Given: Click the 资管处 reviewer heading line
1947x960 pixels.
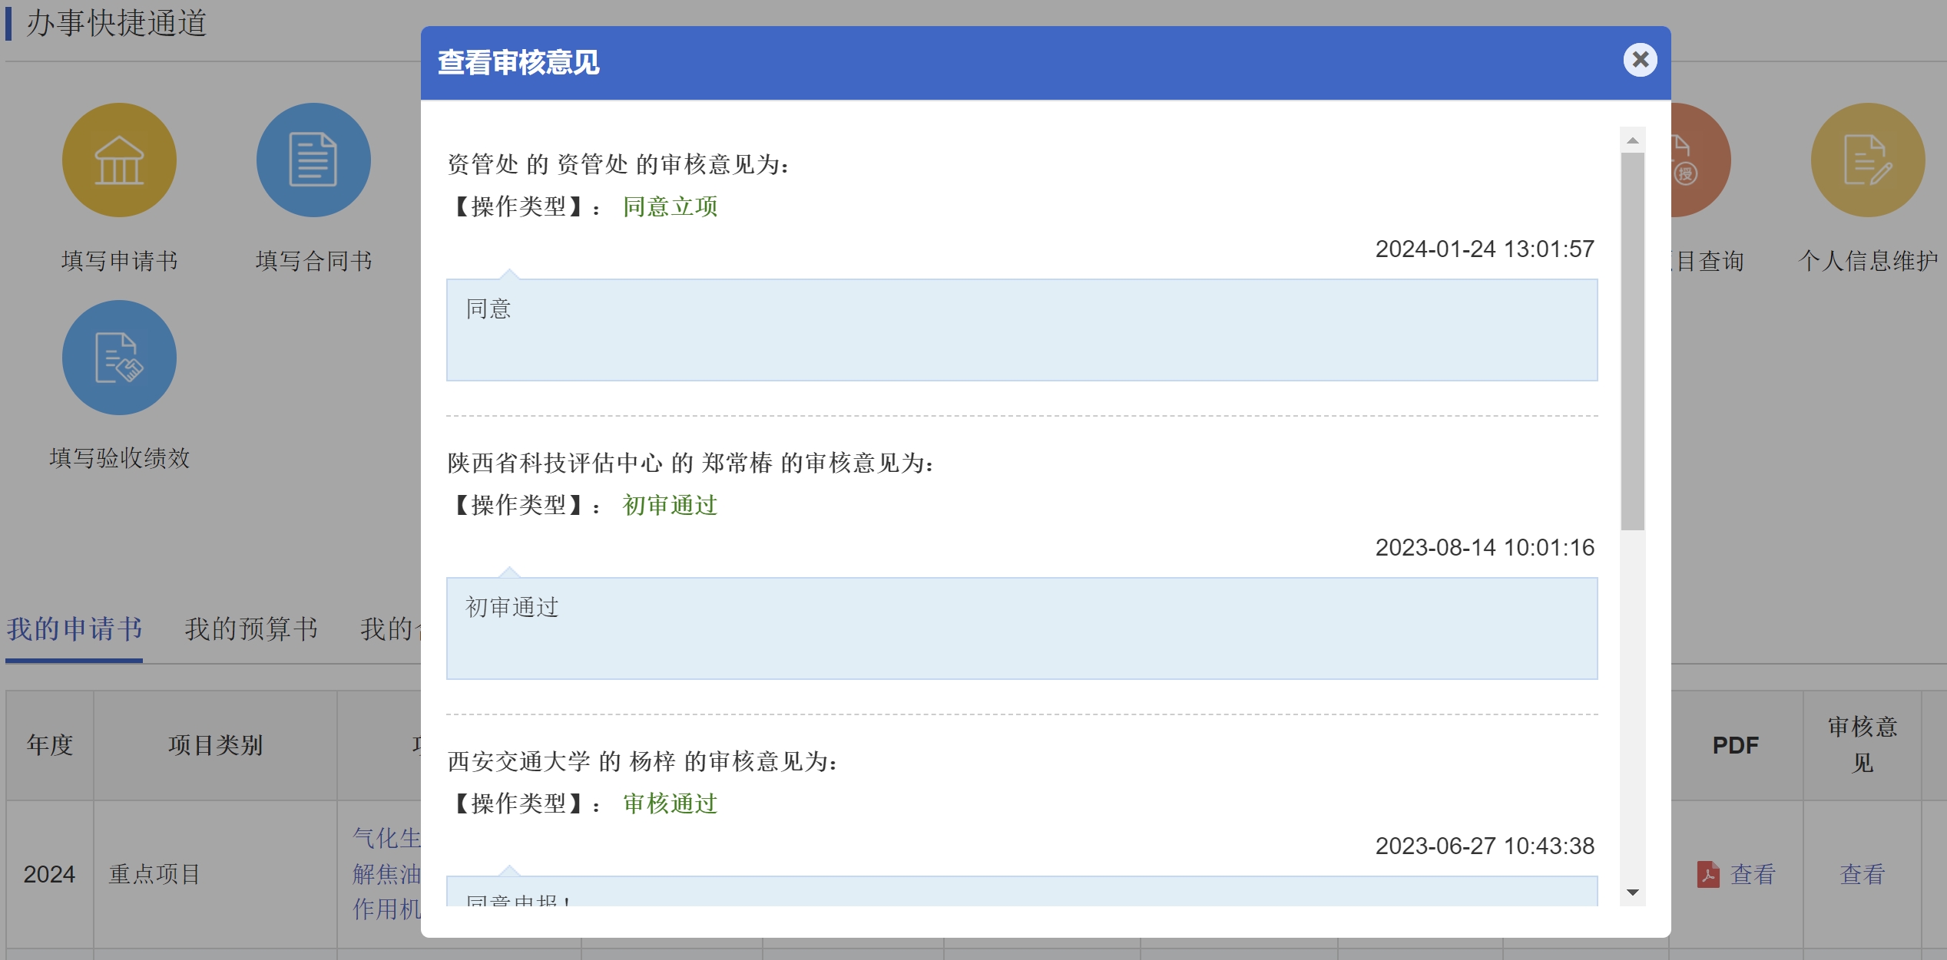Looking at the screenshot, I should 618,164.
